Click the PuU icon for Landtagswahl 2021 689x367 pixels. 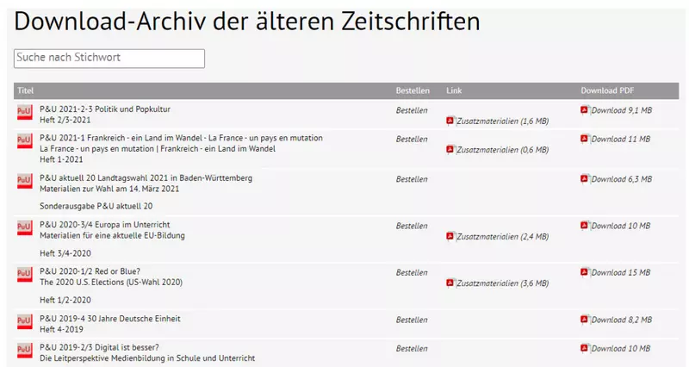[25, 181]
